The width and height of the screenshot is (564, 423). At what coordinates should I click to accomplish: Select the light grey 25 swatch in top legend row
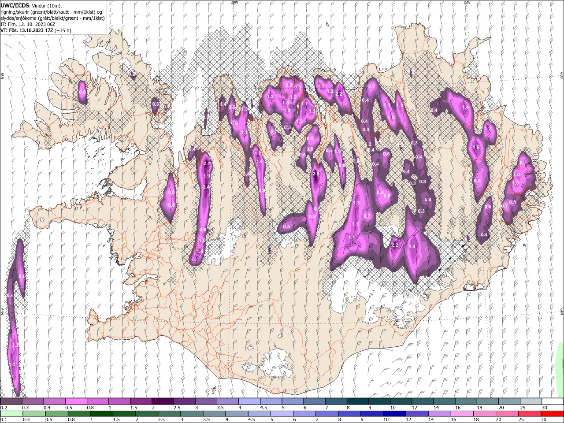(531, 401)
